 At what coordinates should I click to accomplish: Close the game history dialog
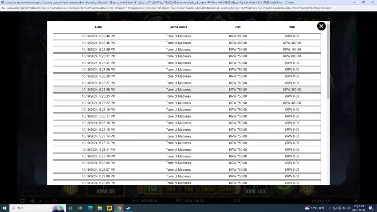321,26
